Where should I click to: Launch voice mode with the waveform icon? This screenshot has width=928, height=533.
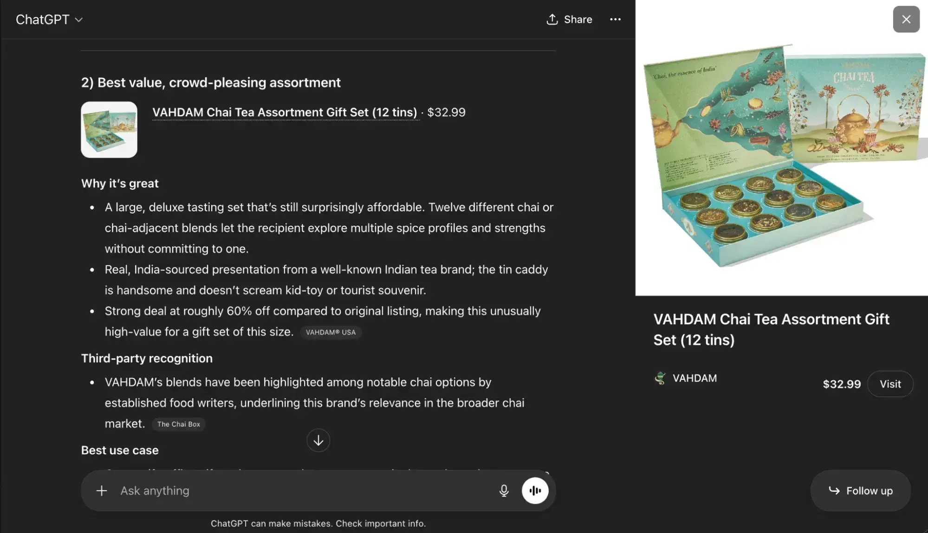point(535,490)
